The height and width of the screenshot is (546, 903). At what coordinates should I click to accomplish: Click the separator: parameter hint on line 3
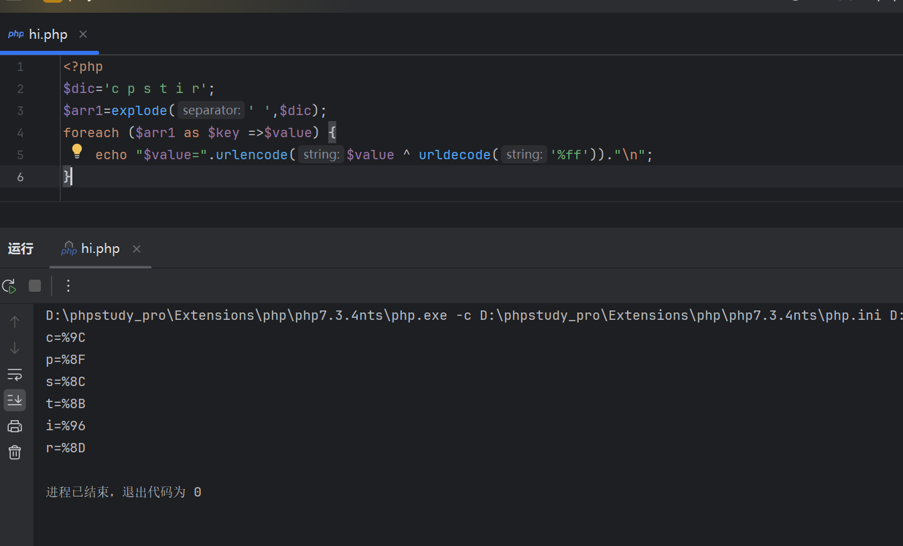click(211, 110)
